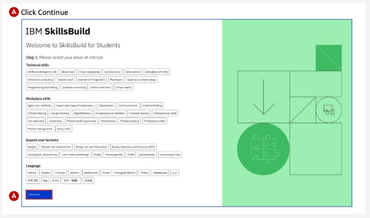The height and width of the screenshot is (218, 370).
Task: Select Português (Brasil) language
Action: 125,173
